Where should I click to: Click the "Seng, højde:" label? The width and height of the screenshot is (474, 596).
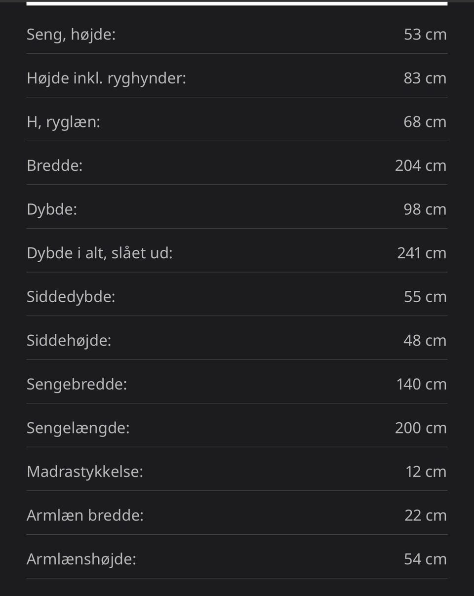71,35
